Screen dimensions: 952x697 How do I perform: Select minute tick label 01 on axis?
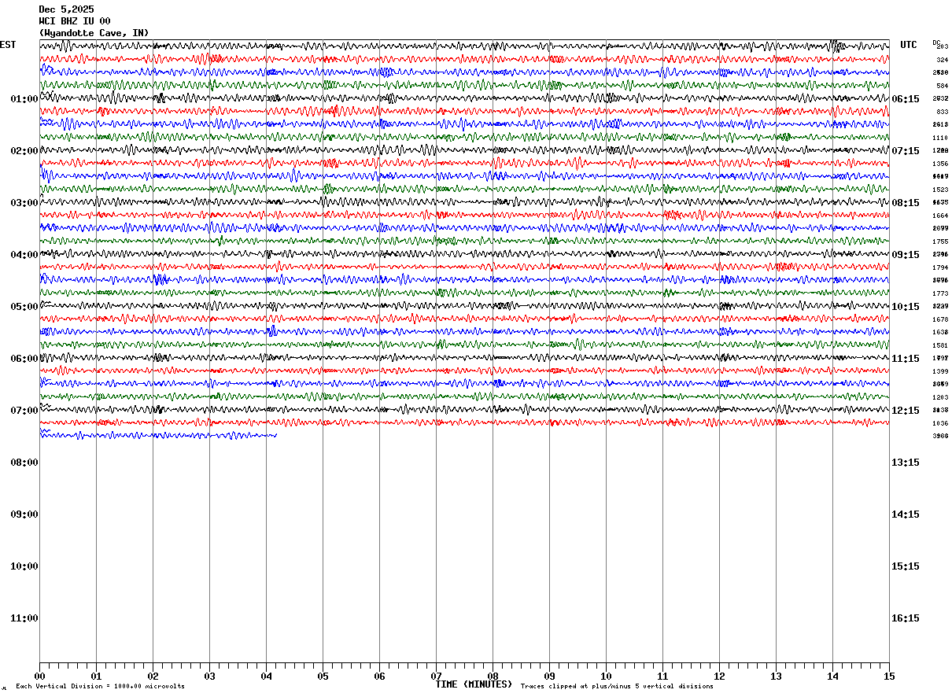(x=96, y=676)
